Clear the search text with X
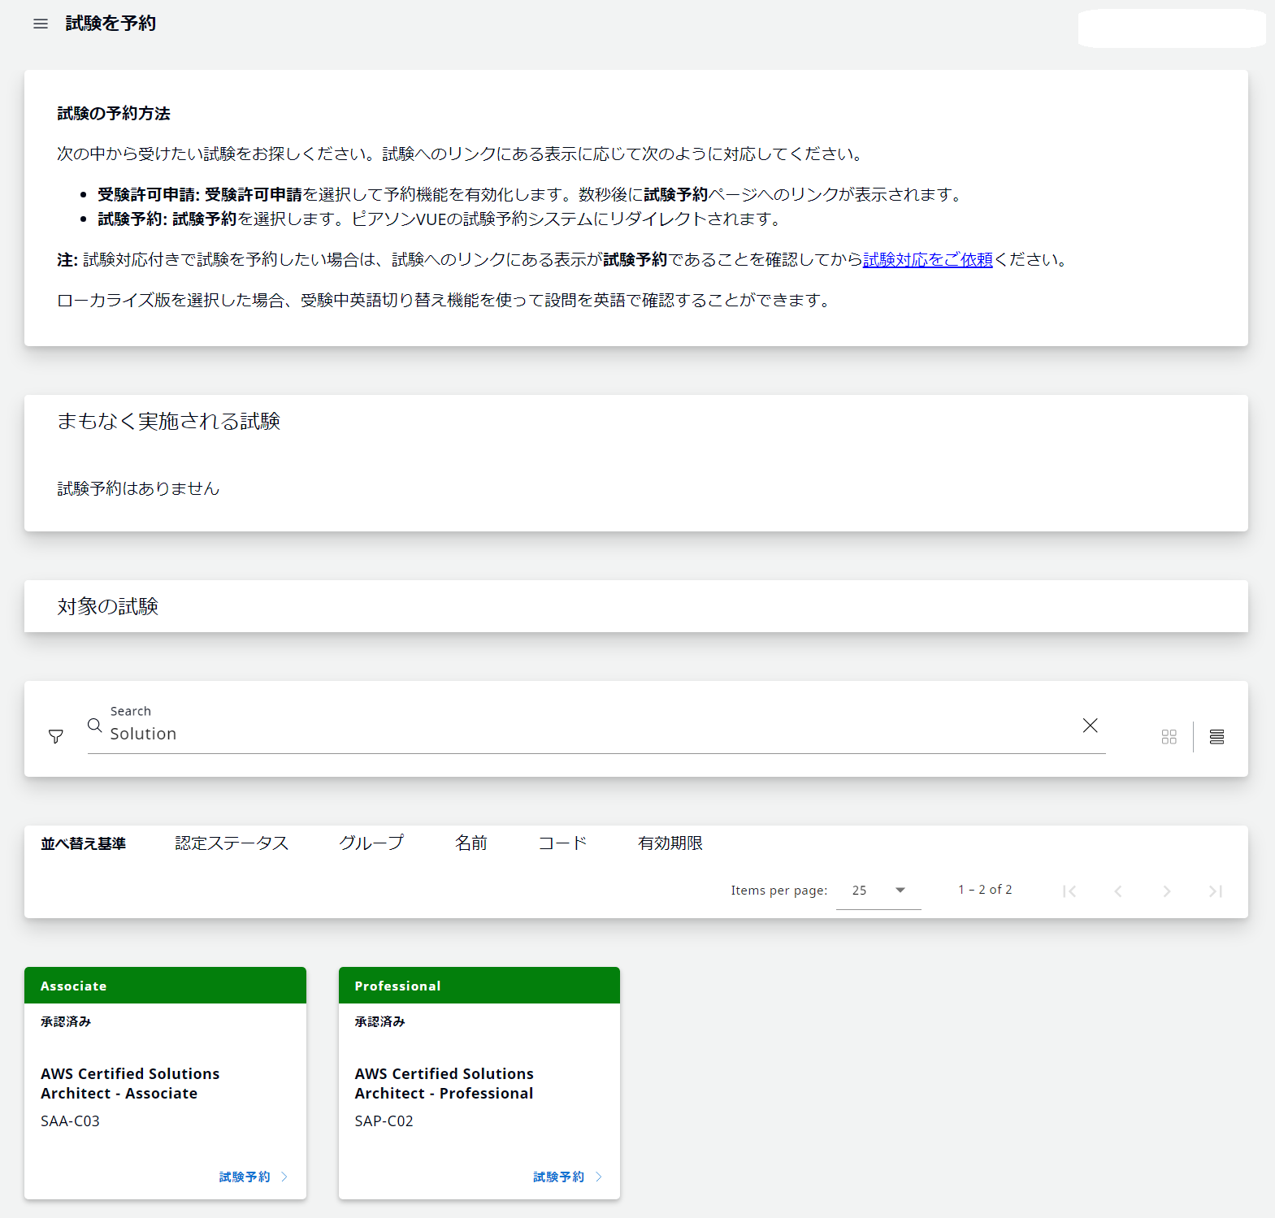The width and height of the screenshot is (1275, 1218). (1091, 726)
